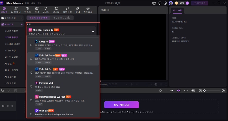Click the 파일 가져오기 import button

(122, 105)
